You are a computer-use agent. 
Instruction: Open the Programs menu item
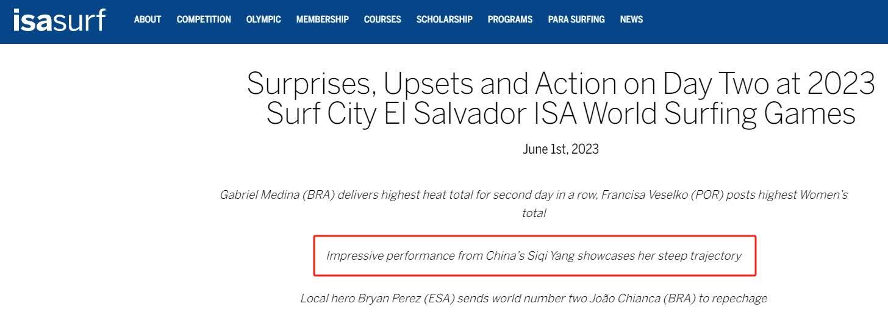coord(510,20)
